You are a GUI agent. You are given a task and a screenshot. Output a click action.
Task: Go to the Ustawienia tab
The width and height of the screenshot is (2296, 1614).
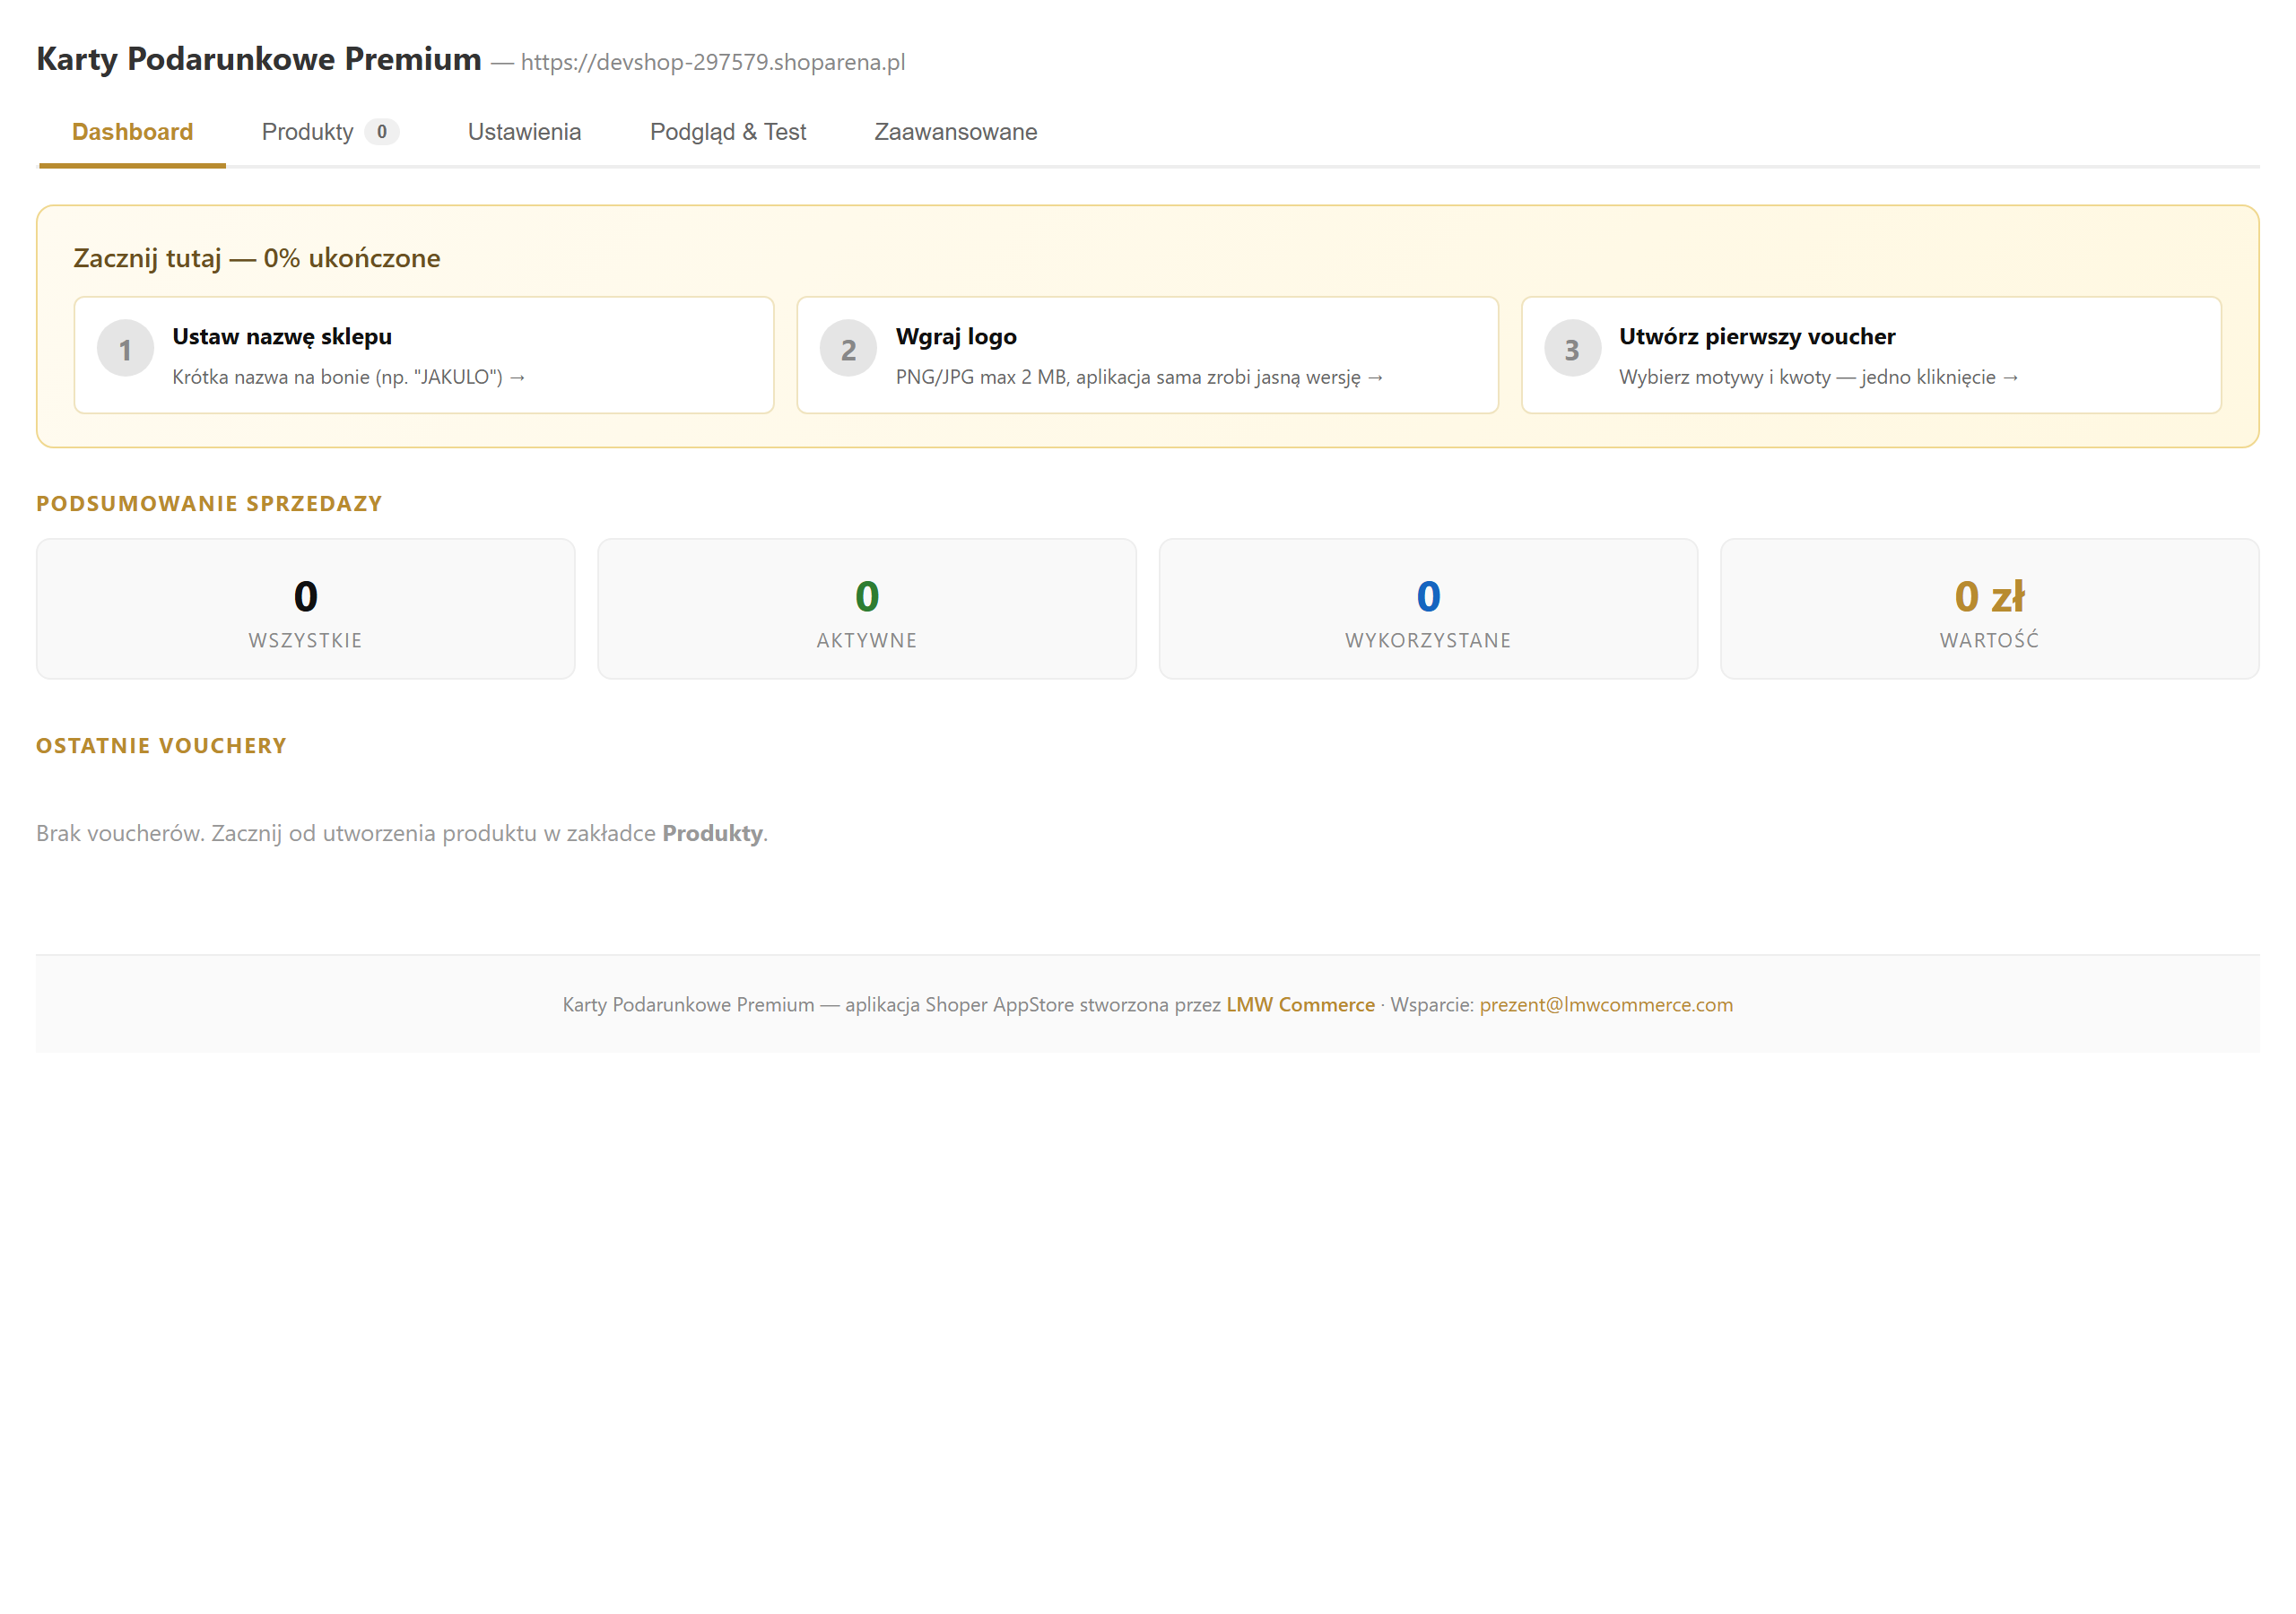coord(524,132)
